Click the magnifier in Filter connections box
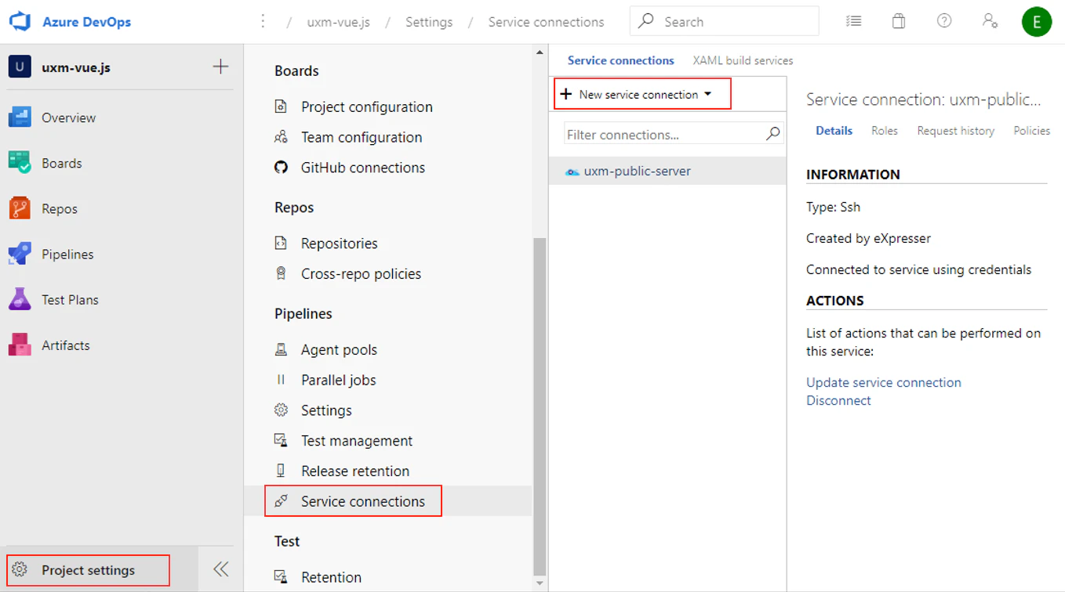This screenshot has height=592, width=1065. (772, 133)
